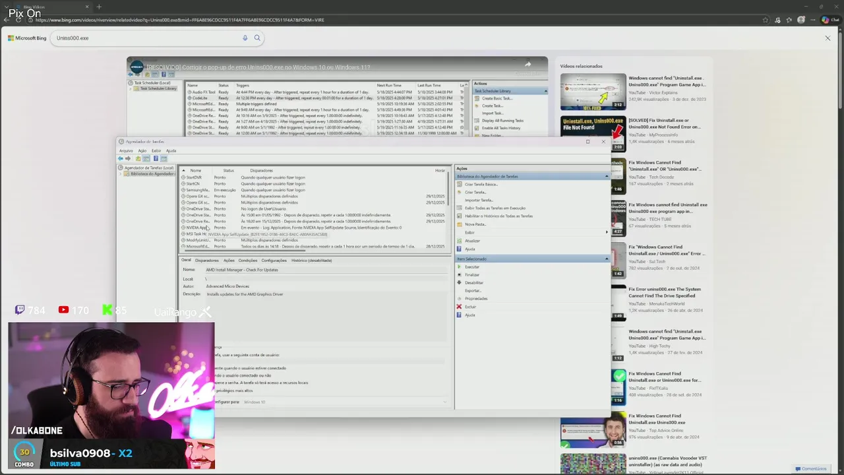Open the Exibir menu in the menu bar
Image resolution: width=844 pixels, height=475 pixels.
[156, 150]
